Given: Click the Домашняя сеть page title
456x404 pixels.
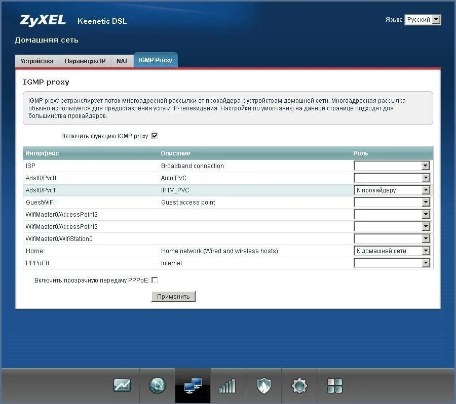Looking at the screenshot, I should pyautogui.click(x=47, y=40).
